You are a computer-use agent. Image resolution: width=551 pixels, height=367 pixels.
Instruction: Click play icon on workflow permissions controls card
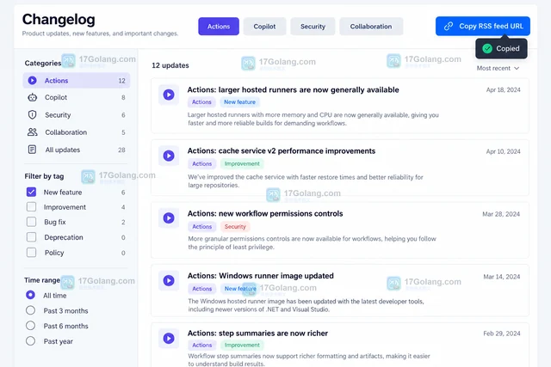pos(169,218)
